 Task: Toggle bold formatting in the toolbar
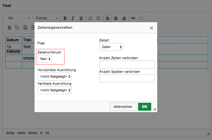tap(65, 18)
